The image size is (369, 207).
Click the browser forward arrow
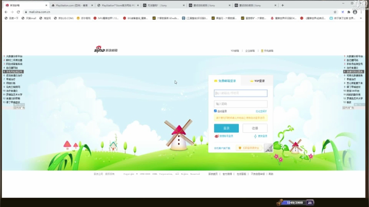pos(12,12)
